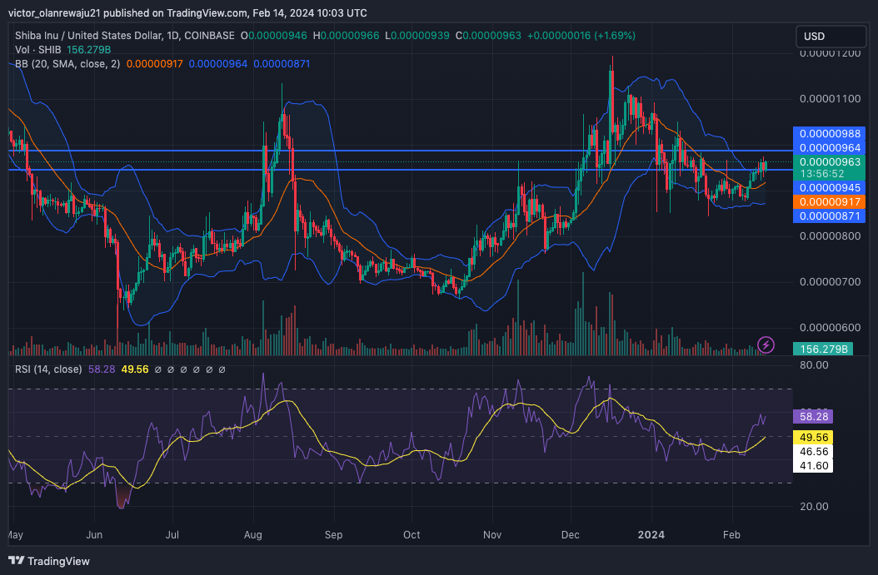Click the +0.00000016 (+1.69%) change value
Image resolution: width=878 pixels, height=575 pixels.
(x=581, y=36)
